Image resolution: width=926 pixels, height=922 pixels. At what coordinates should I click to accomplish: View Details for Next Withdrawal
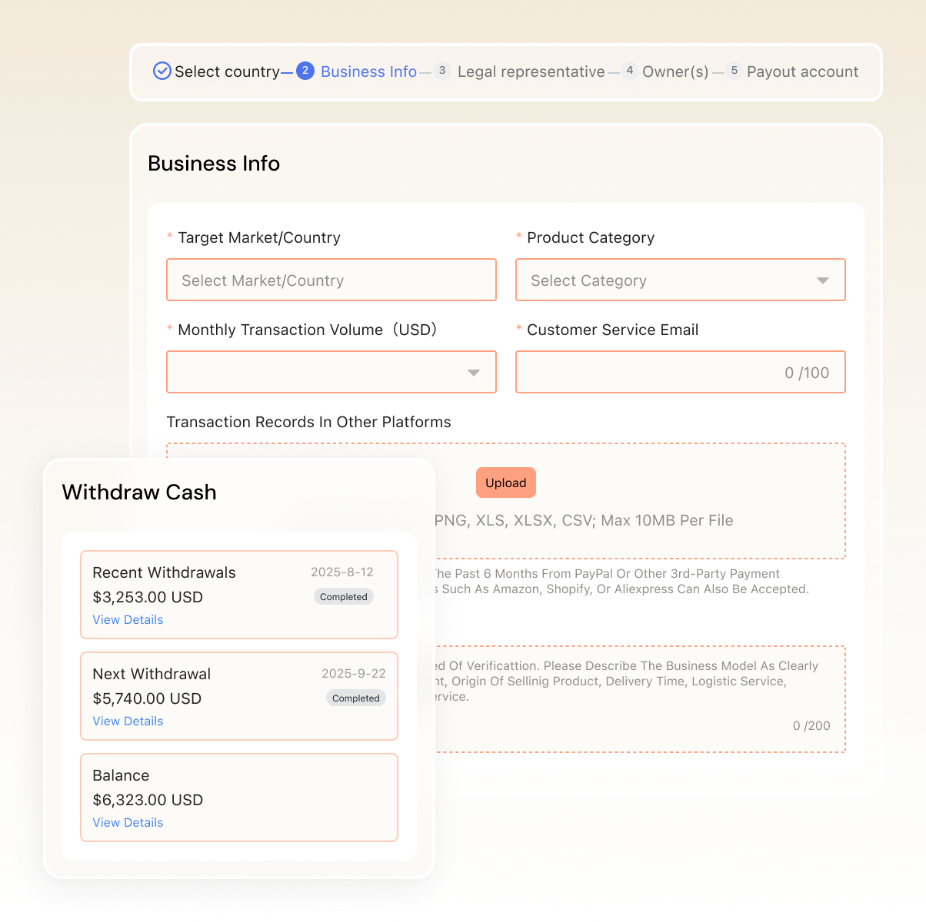pyautogui.click(x=128, y=721)
